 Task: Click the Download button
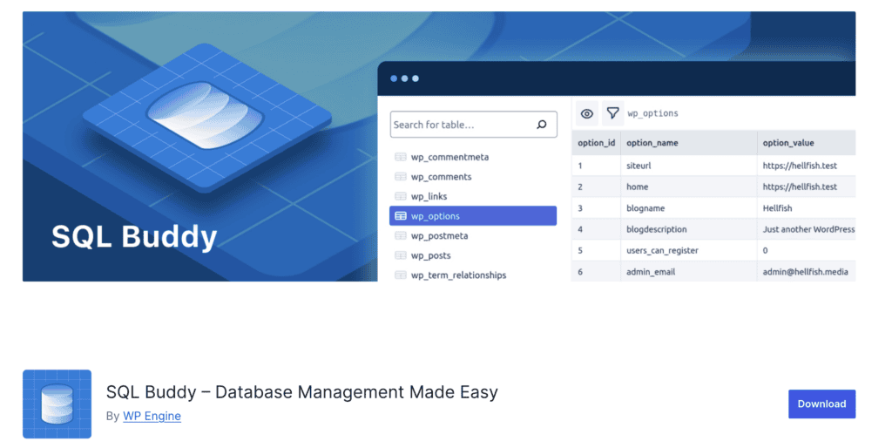tap(821, 404)
